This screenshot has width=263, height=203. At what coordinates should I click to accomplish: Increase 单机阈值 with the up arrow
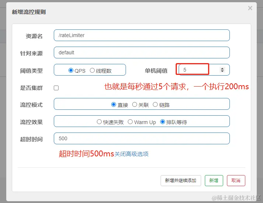[x=222, y=68]
